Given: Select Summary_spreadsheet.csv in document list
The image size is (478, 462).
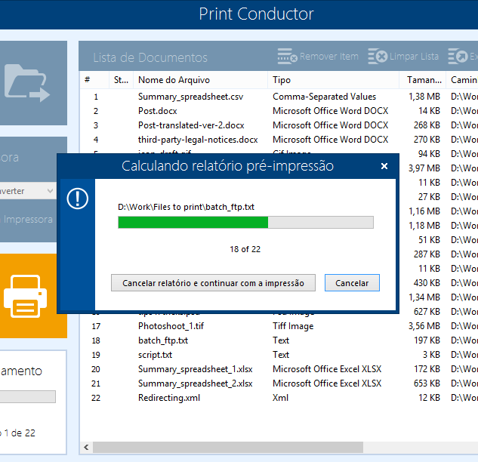Looking at the screenshot, I should coord(190,97).
